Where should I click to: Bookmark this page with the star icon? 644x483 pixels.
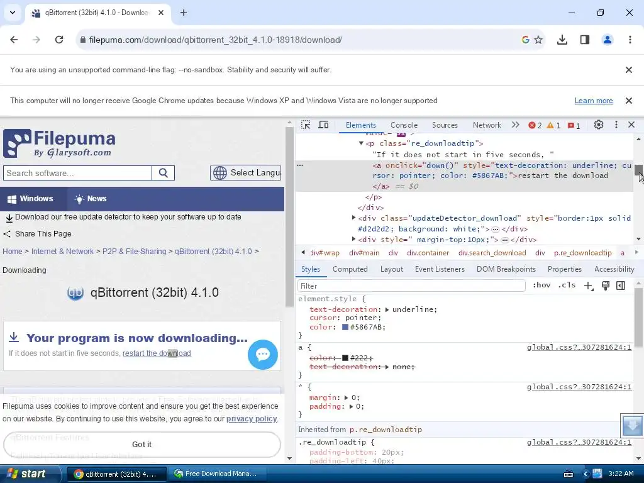(538, 40)
